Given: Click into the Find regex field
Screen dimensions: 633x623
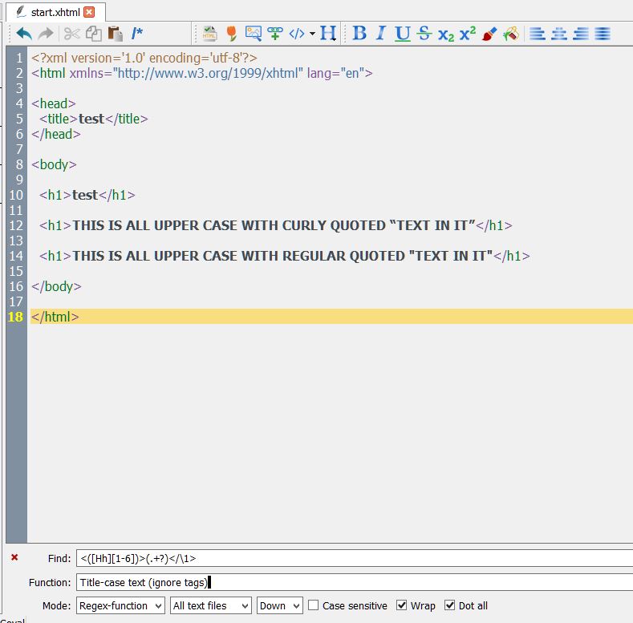Looking at the screenshot, I should click(355, 558).
